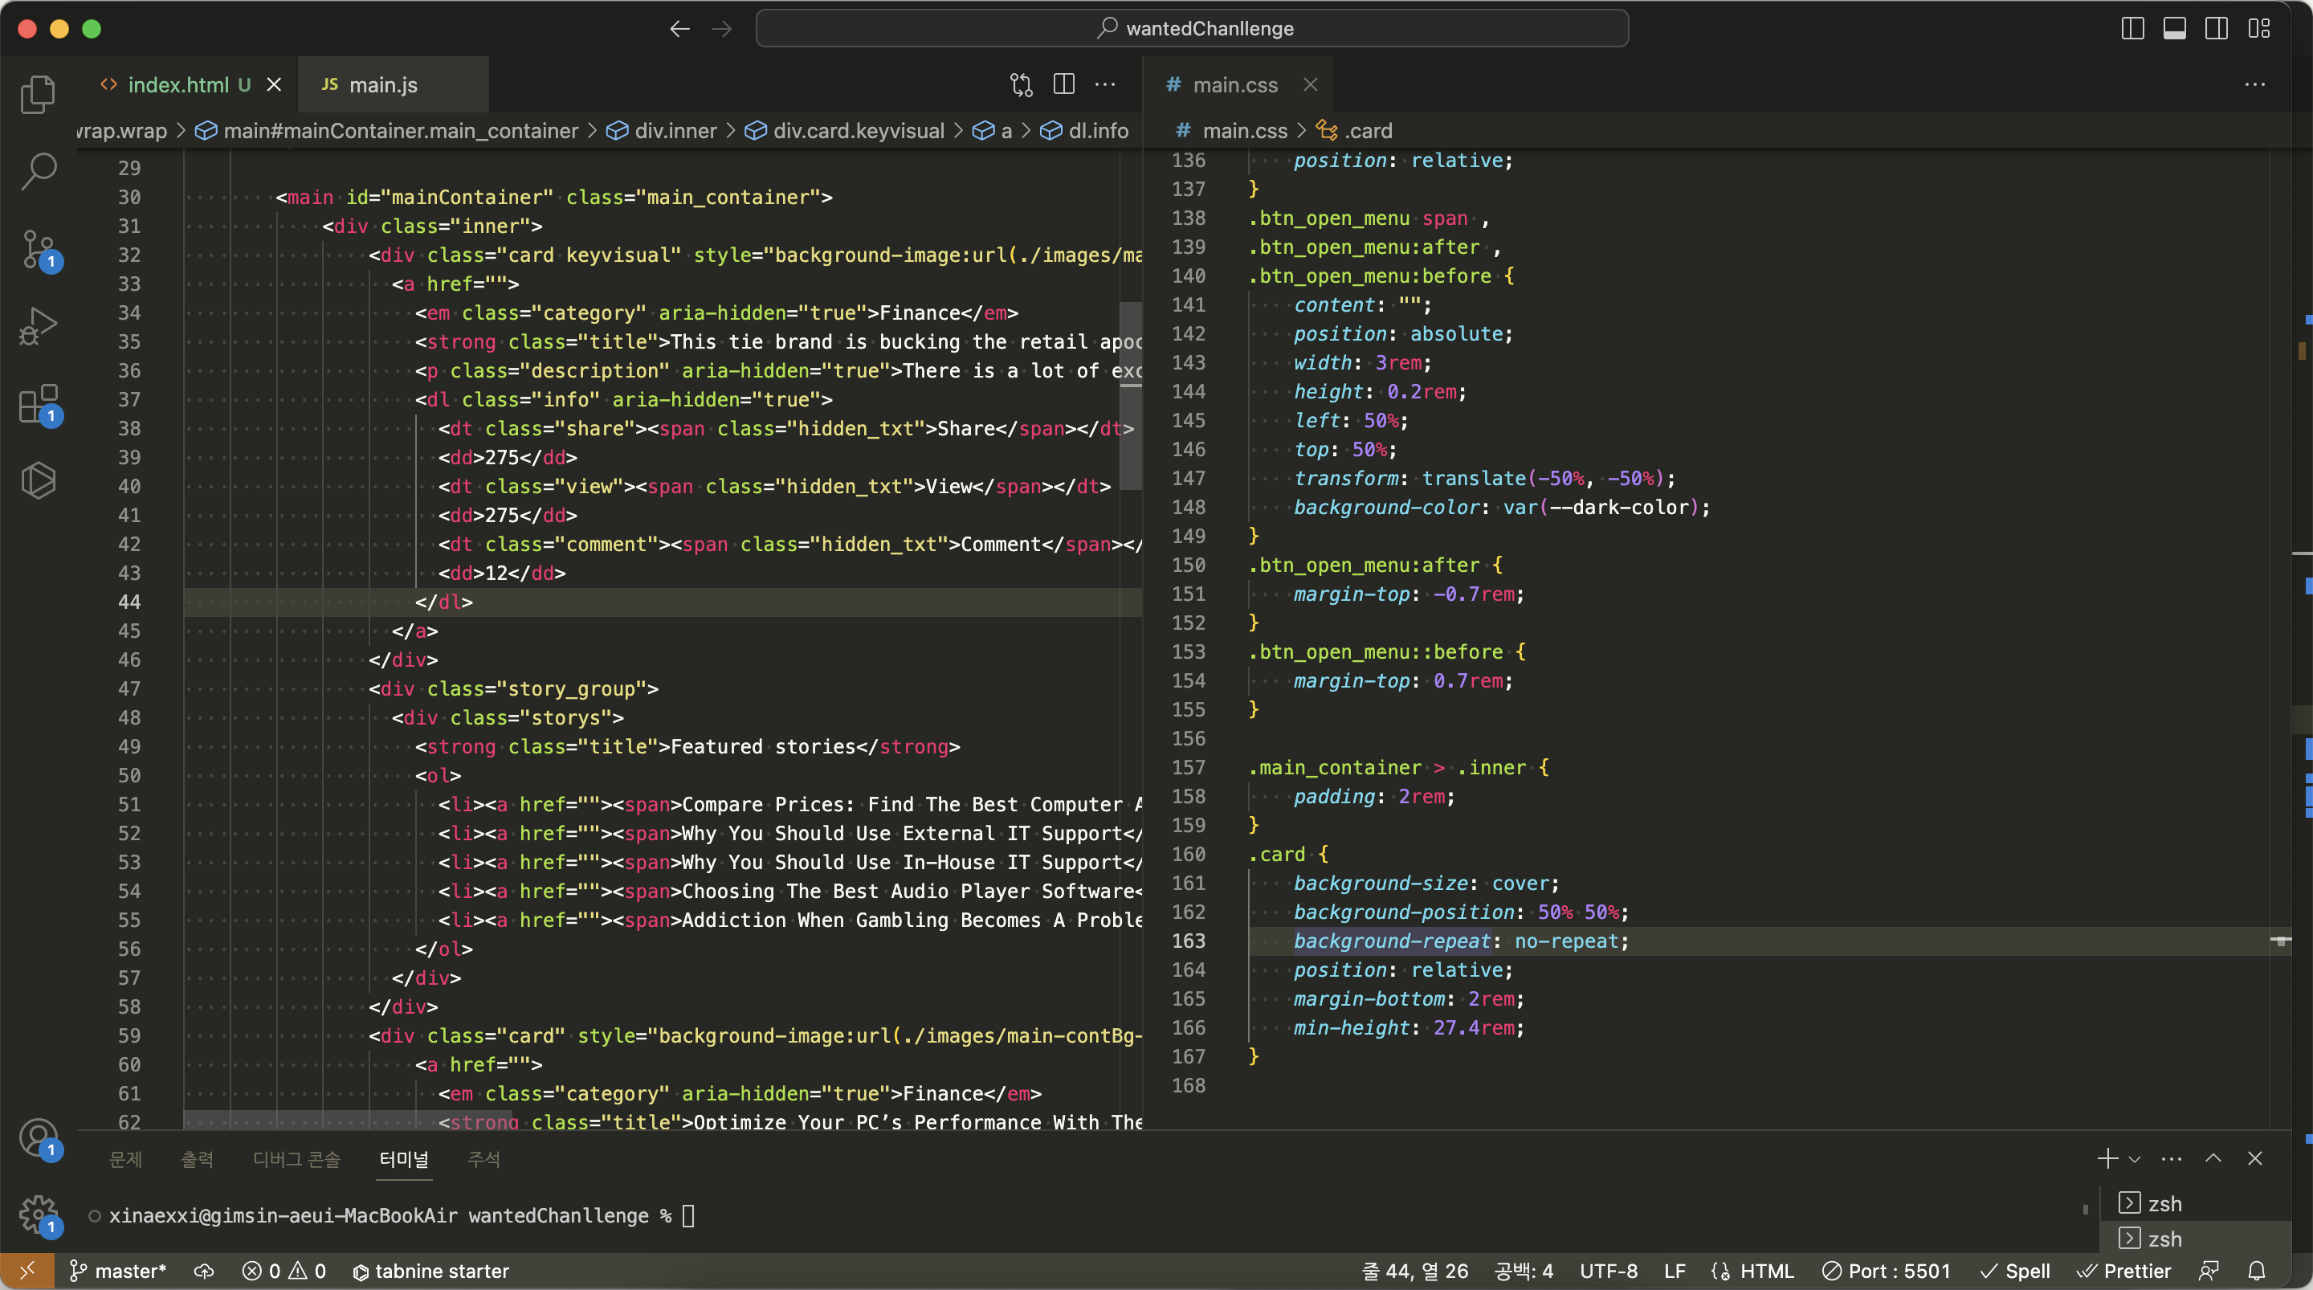Open the Tabnine hexagon icon in activity bar

point(38,480)
